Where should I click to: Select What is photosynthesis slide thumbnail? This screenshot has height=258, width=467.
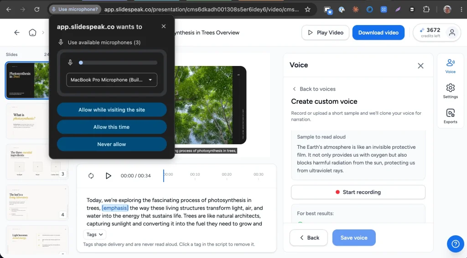click(27, 121)
